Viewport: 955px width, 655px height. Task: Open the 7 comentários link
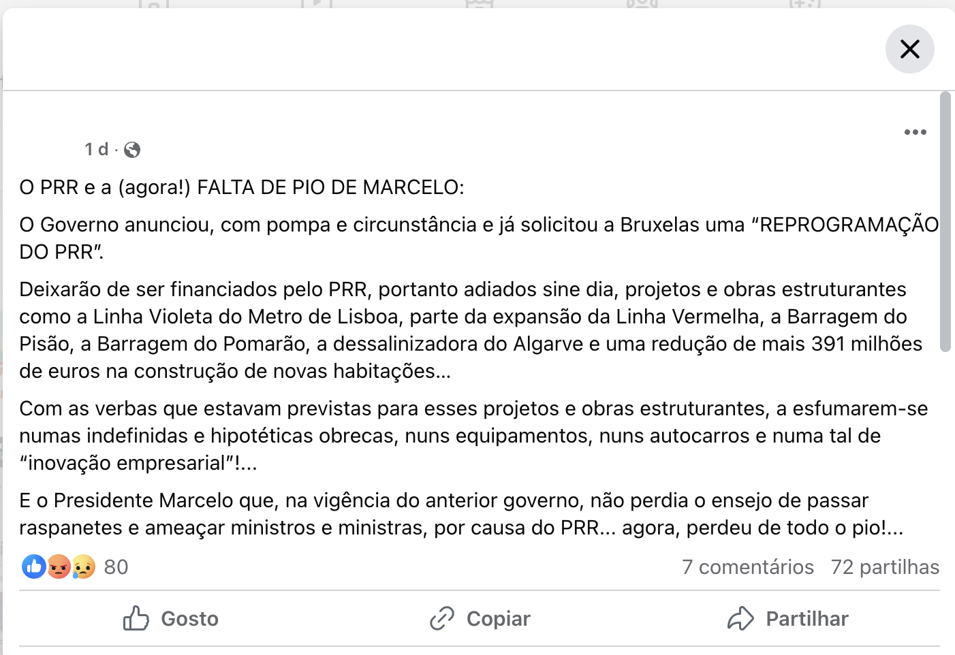748,566
